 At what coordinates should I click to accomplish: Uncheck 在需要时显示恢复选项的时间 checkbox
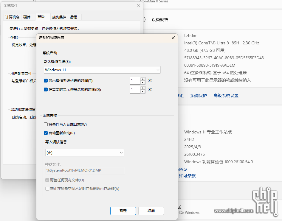pos(46,89)
